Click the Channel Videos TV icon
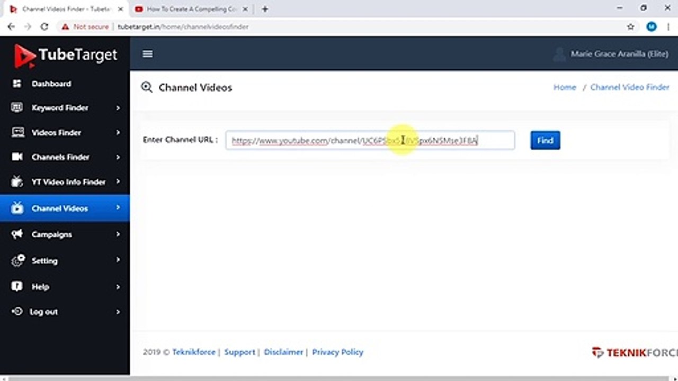 click(x=17, y=208)
